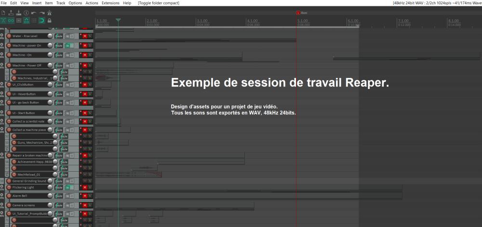Arm record on MechReload_01 track
Screen dimensions: 482x227
coord(14,174)
